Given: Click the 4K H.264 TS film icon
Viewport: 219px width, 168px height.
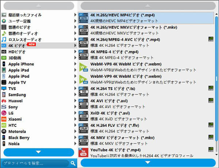Looking at the screenshot, I should pos(83,91).
